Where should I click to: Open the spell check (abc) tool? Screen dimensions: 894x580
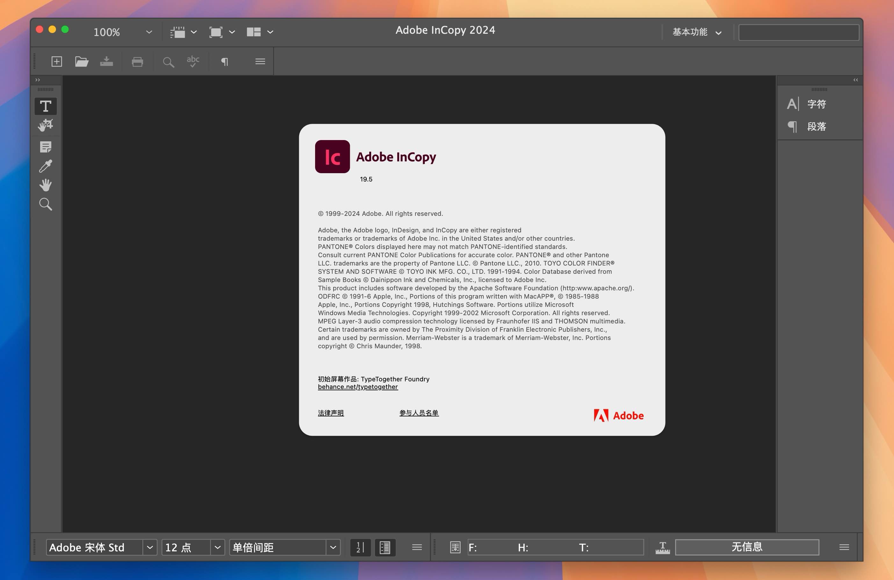click(x=192, y=61)
